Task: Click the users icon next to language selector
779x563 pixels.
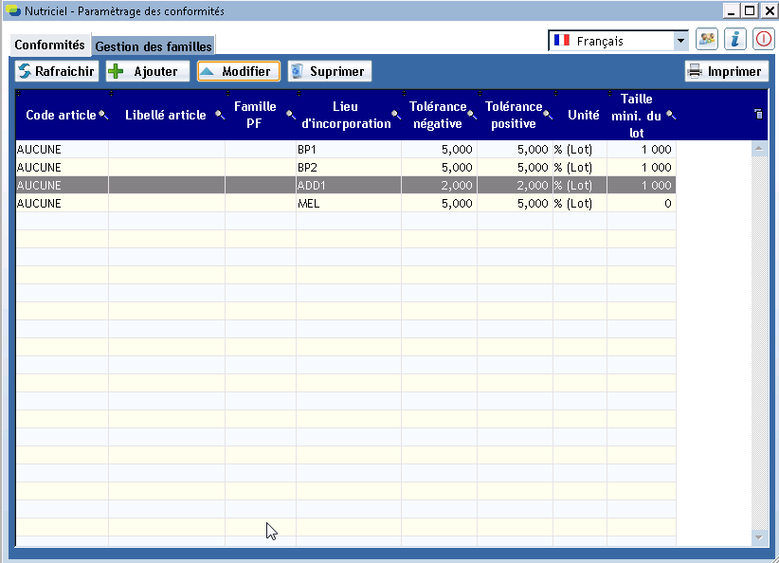Action: tap(707, 40)
